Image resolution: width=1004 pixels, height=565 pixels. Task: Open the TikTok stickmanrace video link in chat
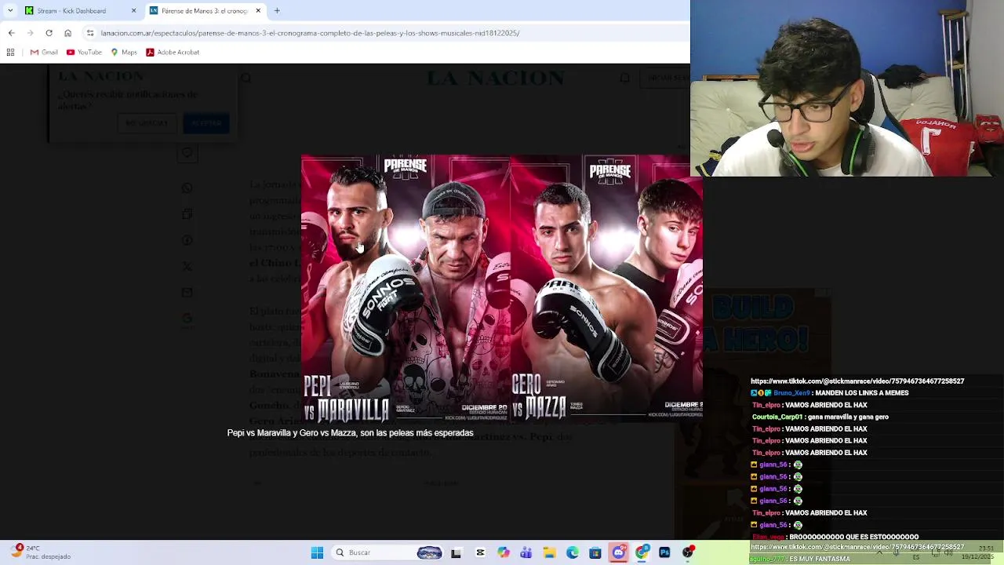point(857,381)
